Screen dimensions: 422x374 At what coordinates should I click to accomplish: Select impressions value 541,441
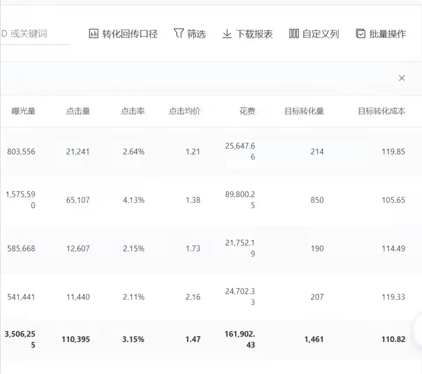(21, 297)
